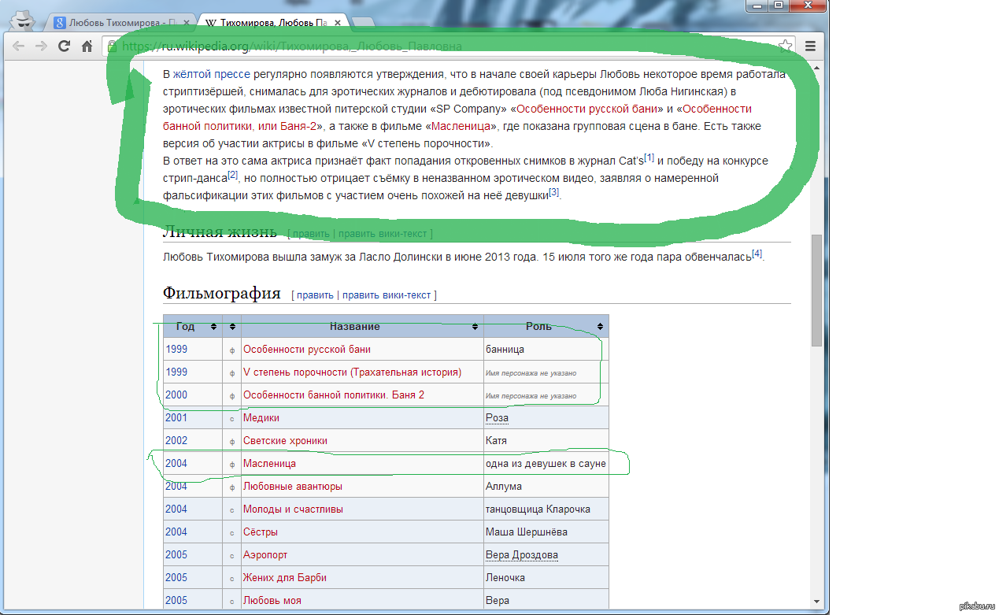Bookmark this page with the star icon
This screenshot has height=615, width=999.
click(785, 46)
